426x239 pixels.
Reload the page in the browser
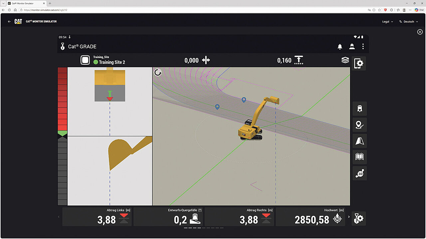(9, 10)
